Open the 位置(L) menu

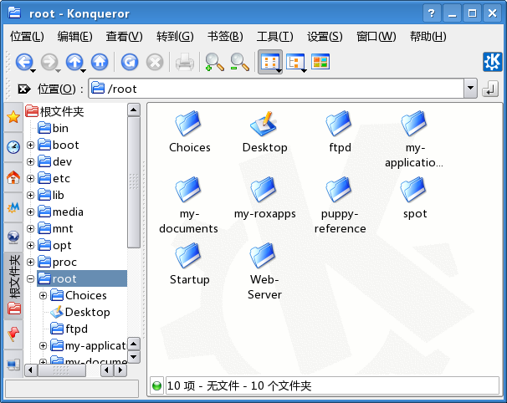27,37
